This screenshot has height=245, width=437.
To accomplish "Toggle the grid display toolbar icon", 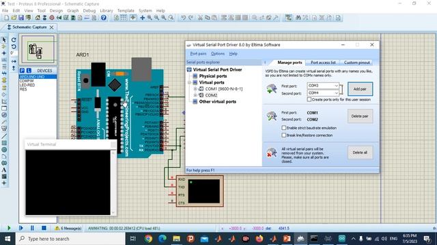I will point(123,18).
